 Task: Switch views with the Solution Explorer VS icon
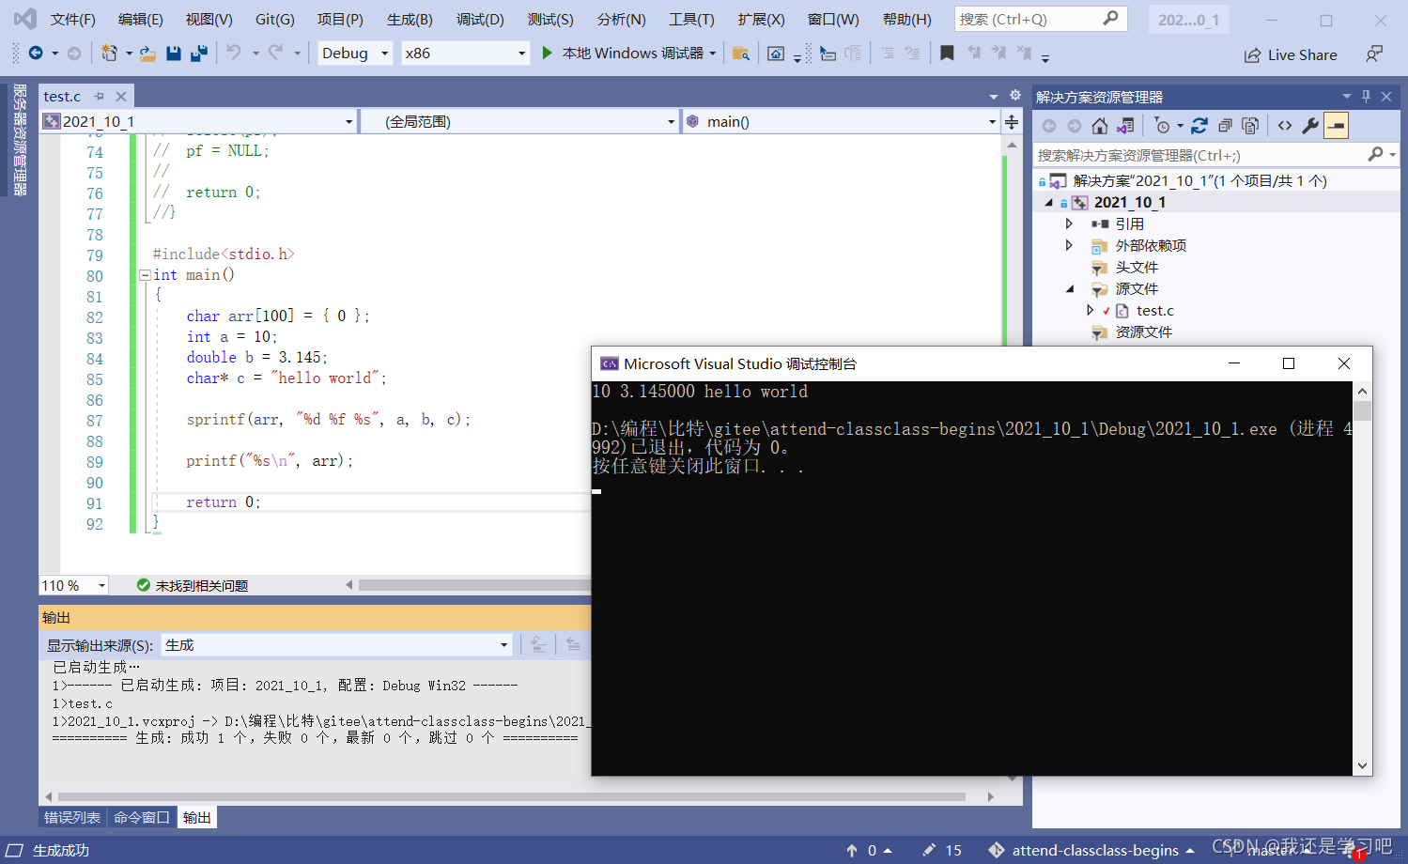click(1125, 126)
